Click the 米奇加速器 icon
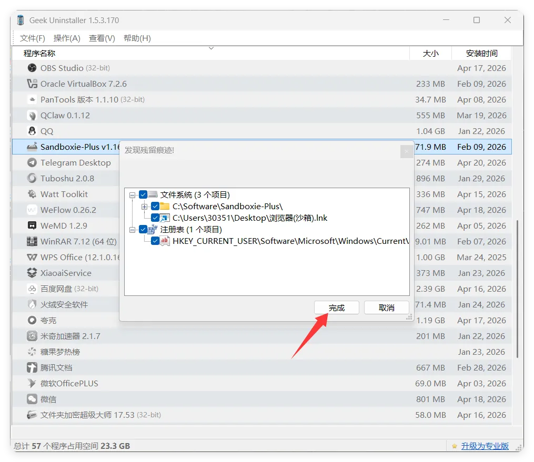 (x=32, y=336)
